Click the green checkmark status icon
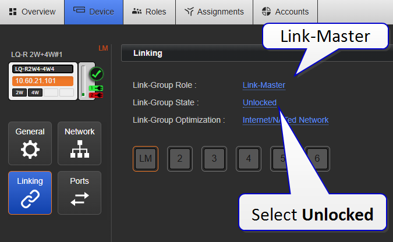The image size is (393, 242). click(95, 74)
